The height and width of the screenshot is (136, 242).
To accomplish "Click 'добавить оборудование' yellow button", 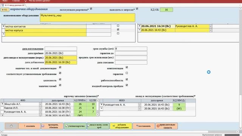I will tap(121, 126).
